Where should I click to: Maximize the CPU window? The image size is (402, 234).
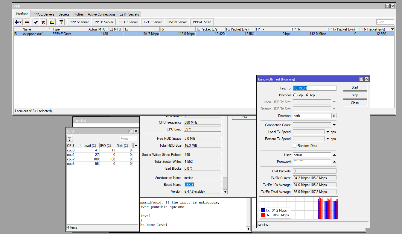pos(131,131)
